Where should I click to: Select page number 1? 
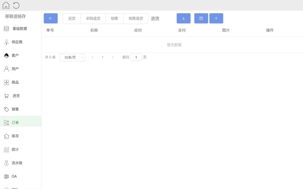[x=103, y=57]
